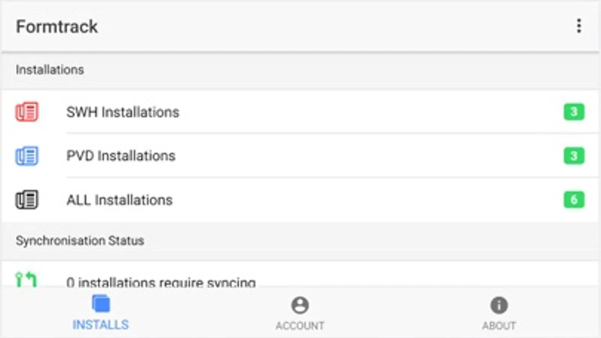This screenshot has width=601, height=338.
Task: Click the Account person icon
Action: tap(300, 305)
